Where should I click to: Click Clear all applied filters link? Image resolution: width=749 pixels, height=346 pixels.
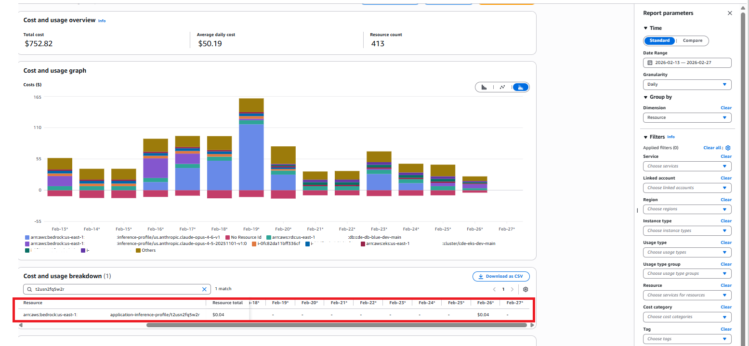coord(712,148)
